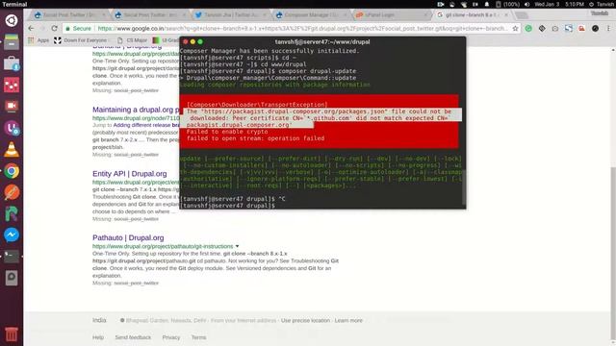Open the notification bell in top bar
This screenshot has width=616, height=346.
coord(487,4)
